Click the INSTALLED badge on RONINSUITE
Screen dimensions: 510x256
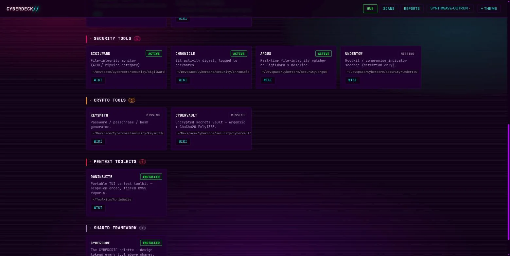coord(151,177)
